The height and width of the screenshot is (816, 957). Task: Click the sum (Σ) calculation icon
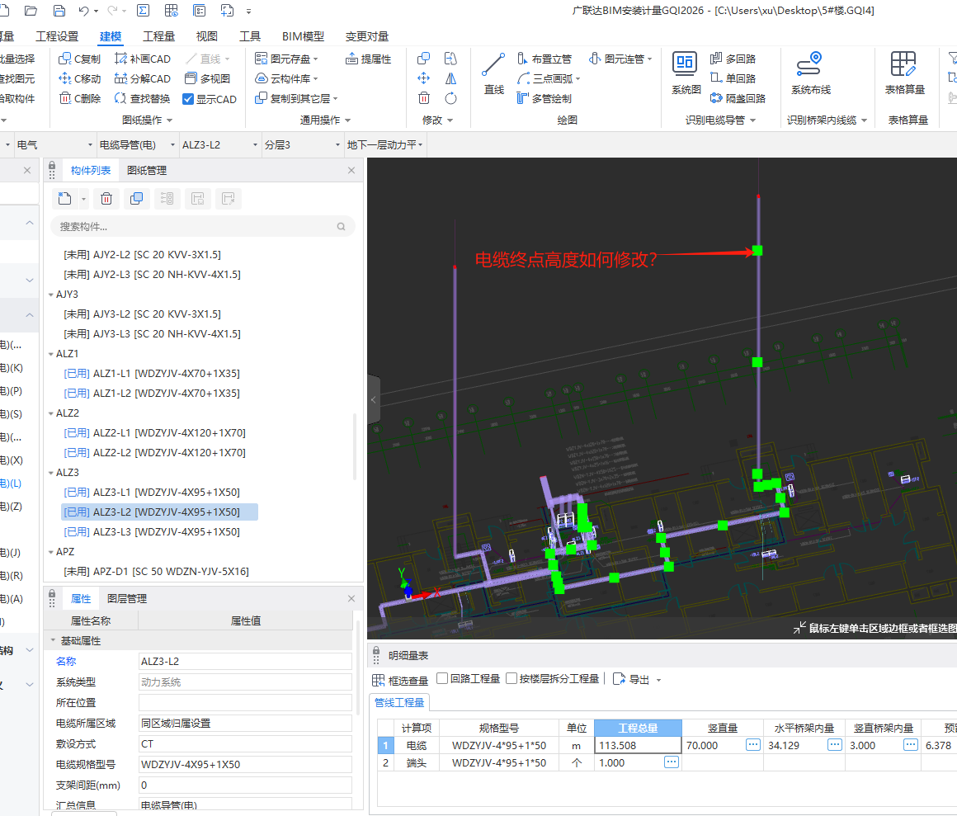click(143, 11)
